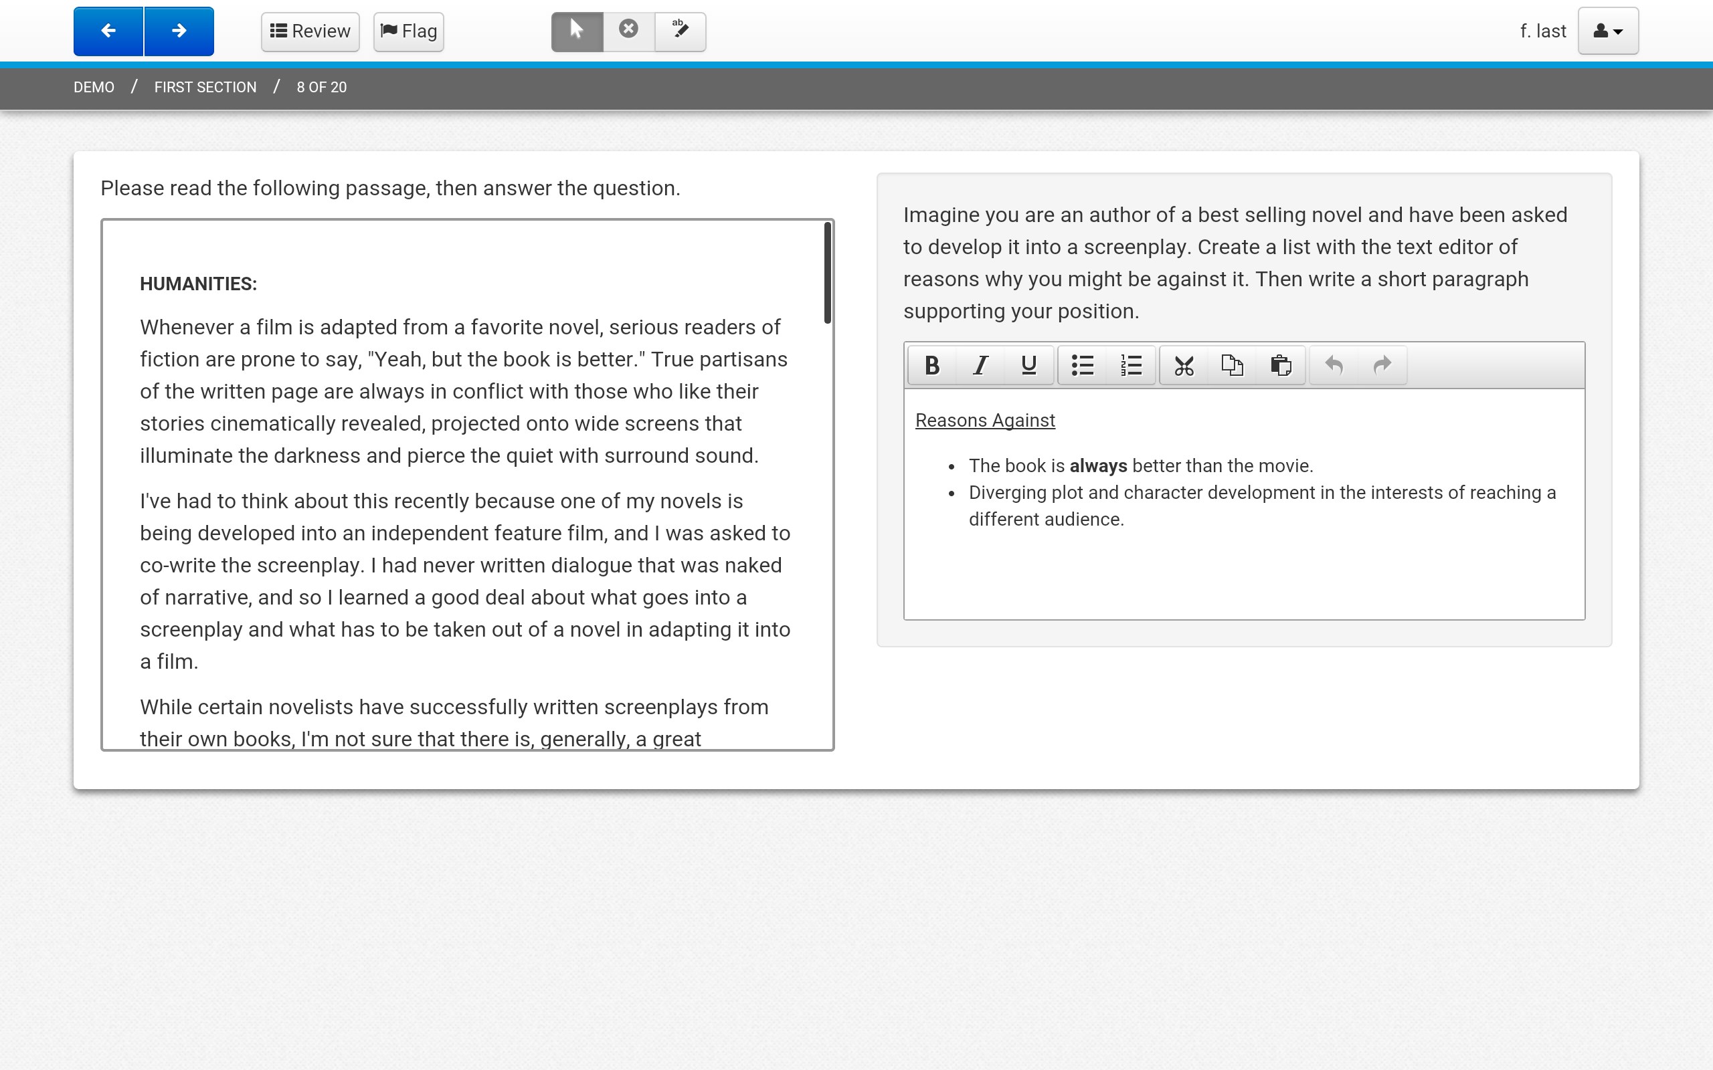Open the user account dropdown
This screenshot has width=1713, height=1070.
coord(1607,31)
